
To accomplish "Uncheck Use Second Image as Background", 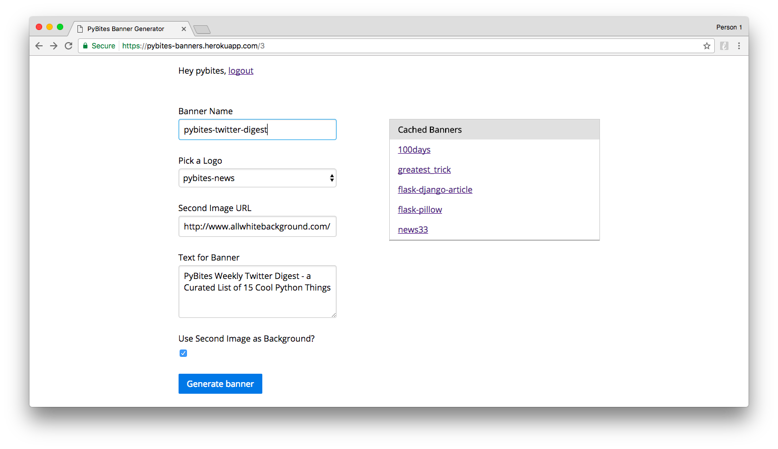I will point(183,353).
